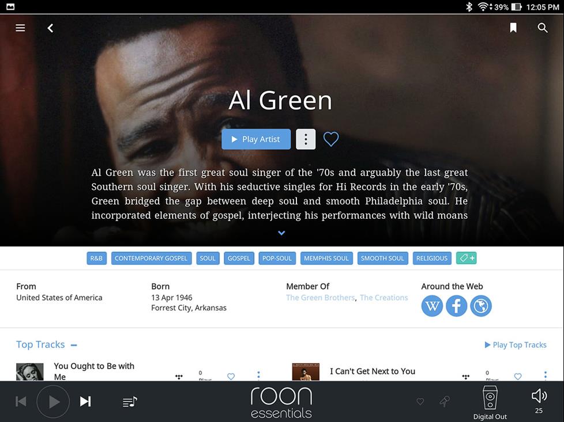The image size is (564, 422).
Task: Skip to the next track
Action: [x=85, y=401]
